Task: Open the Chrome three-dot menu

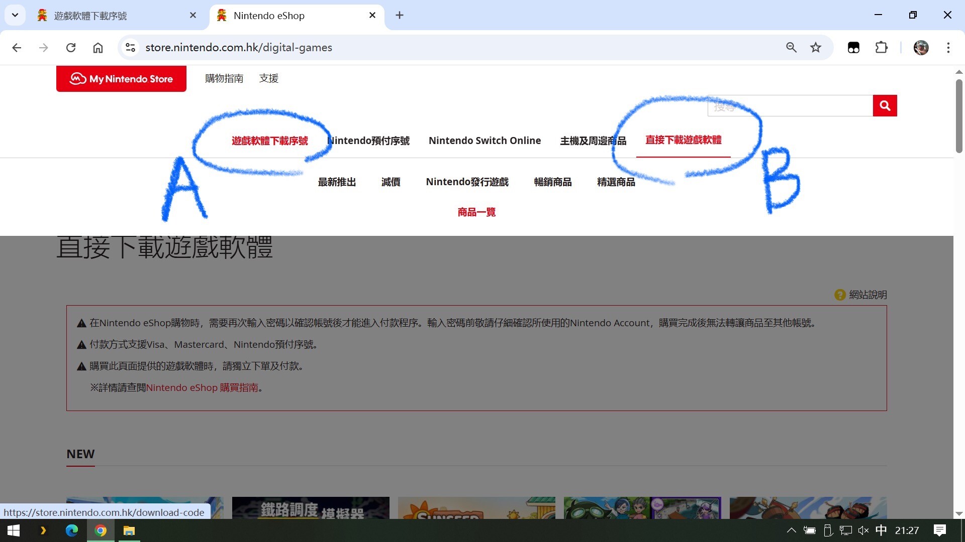Action: click(x=948, y=48)
